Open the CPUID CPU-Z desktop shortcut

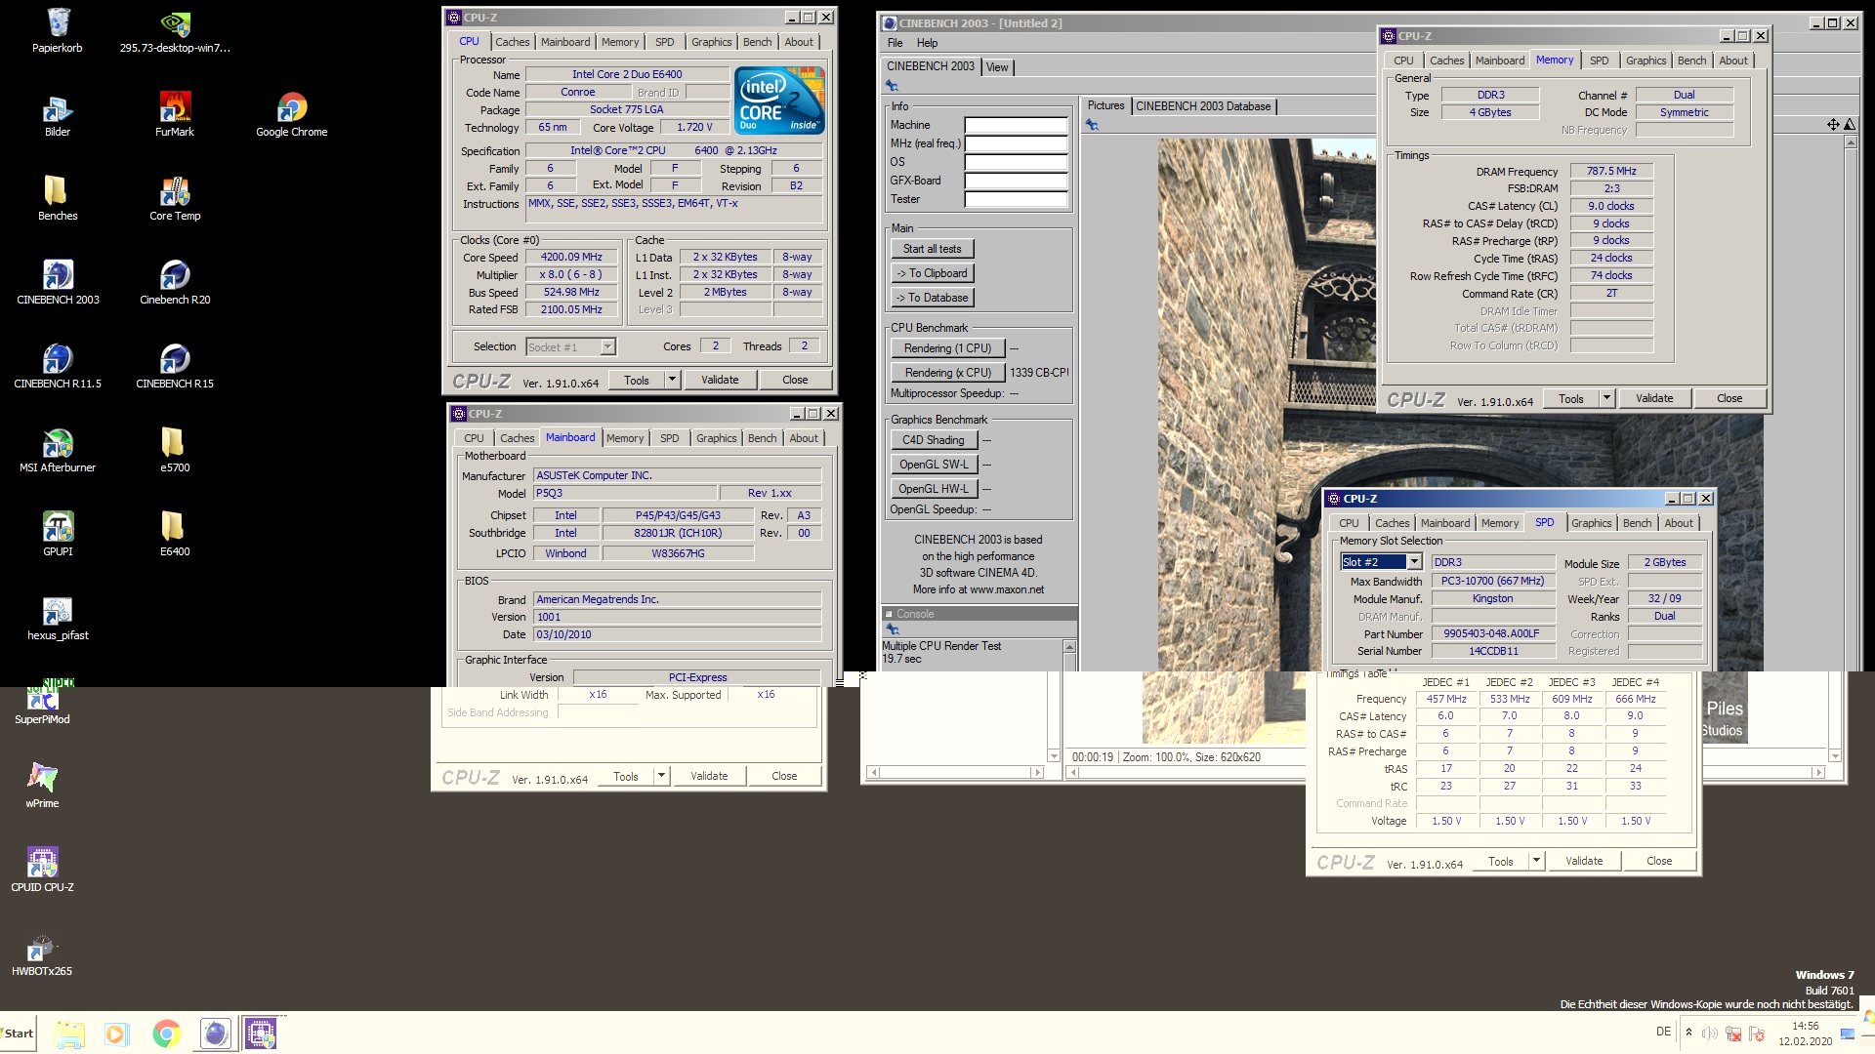click(x=42, y=870)
